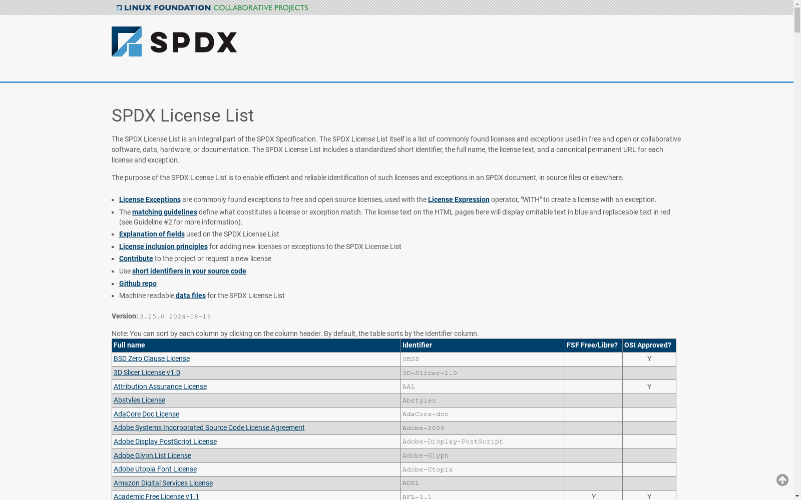This screenshot has width=801, height=500.
Task: Open Attribution Assurance License link
Action: click(x=160, y=386)
